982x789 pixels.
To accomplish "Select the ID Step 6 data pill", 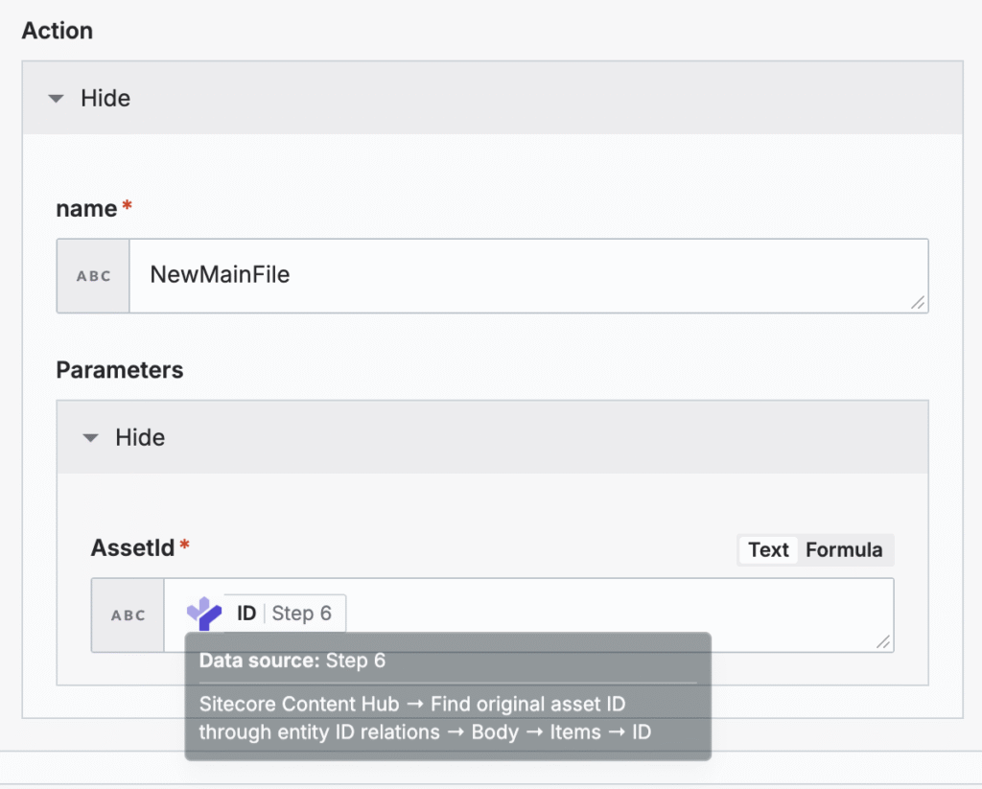I will [x=267, y=613].
